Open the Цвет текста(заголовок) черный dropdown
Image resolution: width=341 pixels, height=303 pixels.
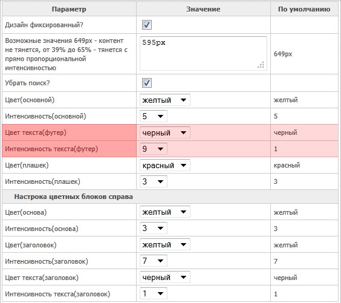click(x=165, y=277)
